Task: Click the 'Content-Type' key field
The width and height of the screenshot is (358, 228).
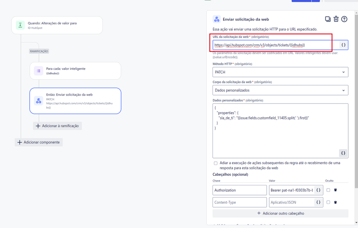Action: tap(239, 202)
